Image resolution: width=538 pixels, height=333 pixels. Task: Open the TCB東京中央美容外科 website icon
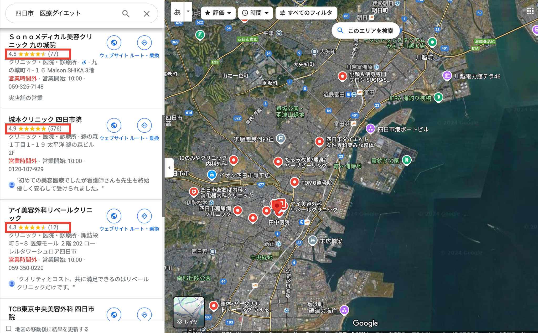point(114,314)
